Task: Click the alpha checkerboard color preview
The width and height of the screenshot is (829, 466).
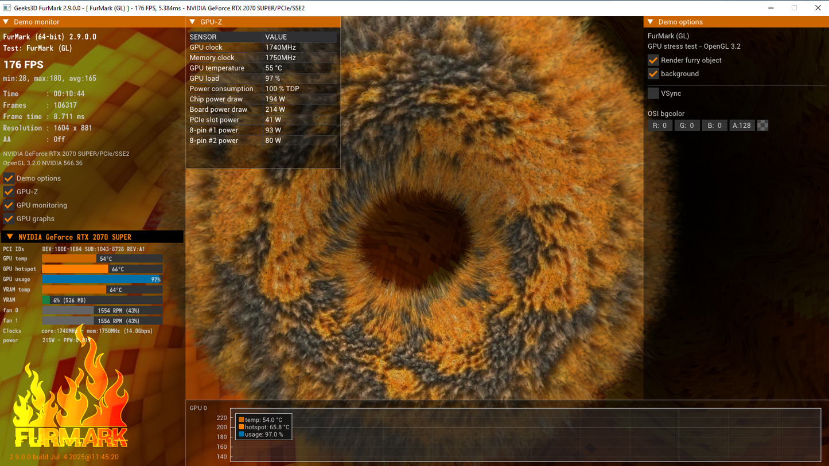Action: coord(762,126)
